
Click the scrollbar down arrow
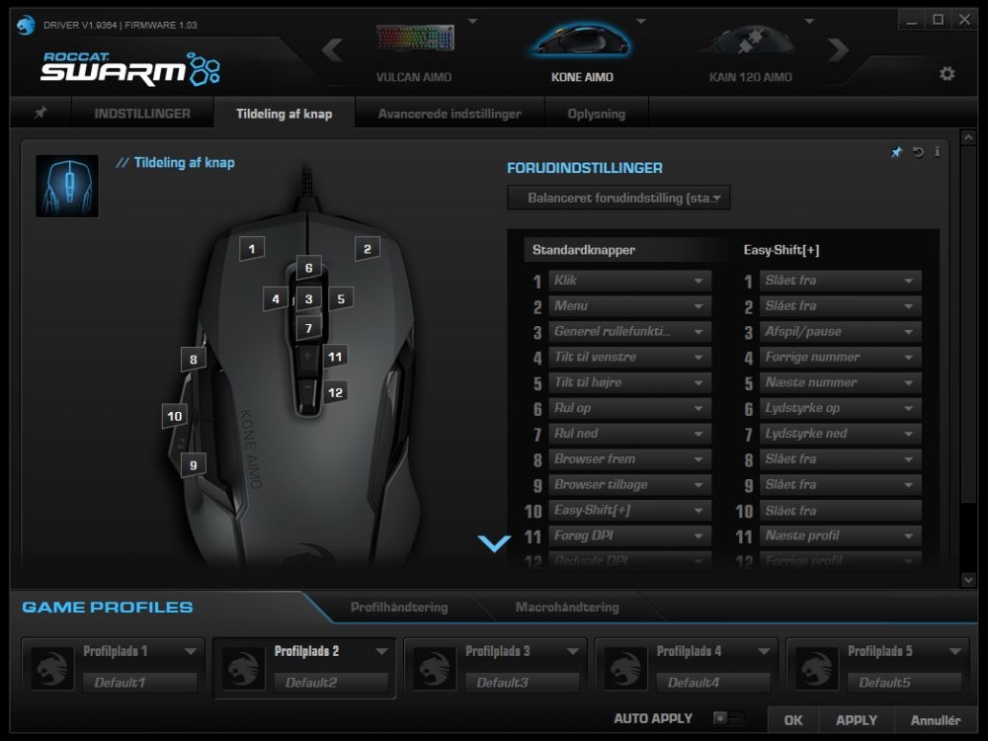[968, 580]
